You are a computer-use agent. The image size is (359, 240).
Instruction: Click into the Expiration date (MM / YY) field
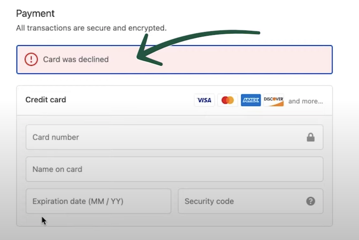(x=98, y=201)
